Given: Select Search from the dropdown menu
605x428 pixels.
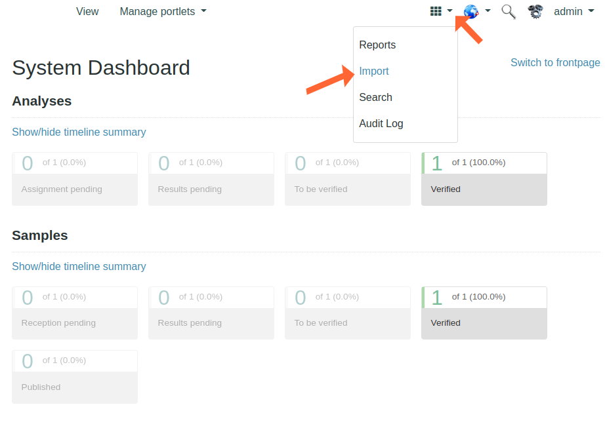Looking at the screenshot, I should (375, 98).
